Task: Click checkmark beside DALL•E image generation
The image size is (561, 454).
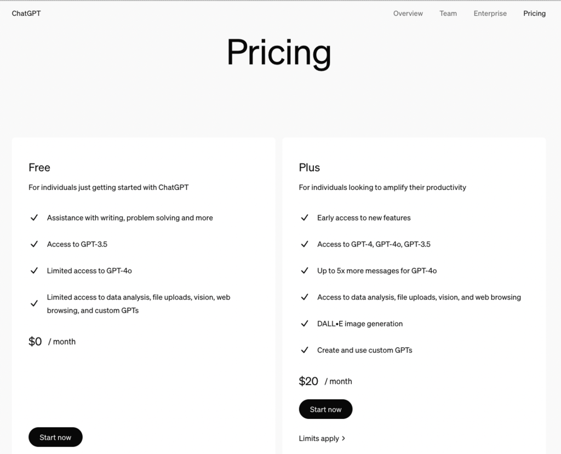Action: [x=305, y=324]
